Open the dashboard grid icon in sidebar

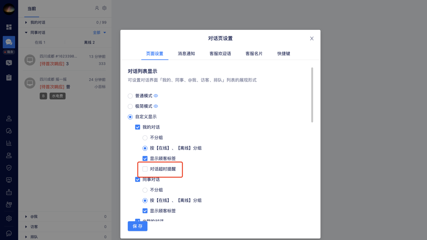click(9, 27)
